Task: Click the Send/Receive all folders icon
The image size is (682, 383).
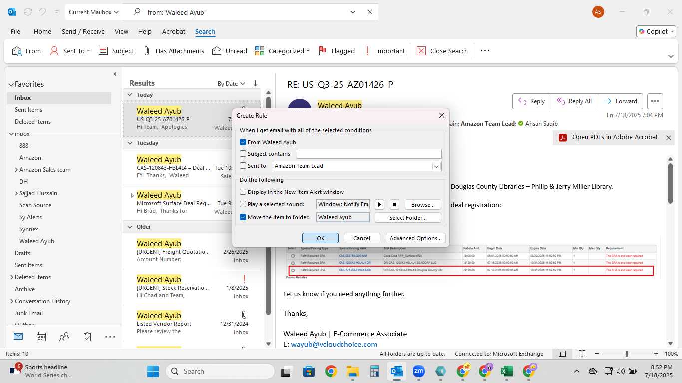Action: [x=27, y=12]
